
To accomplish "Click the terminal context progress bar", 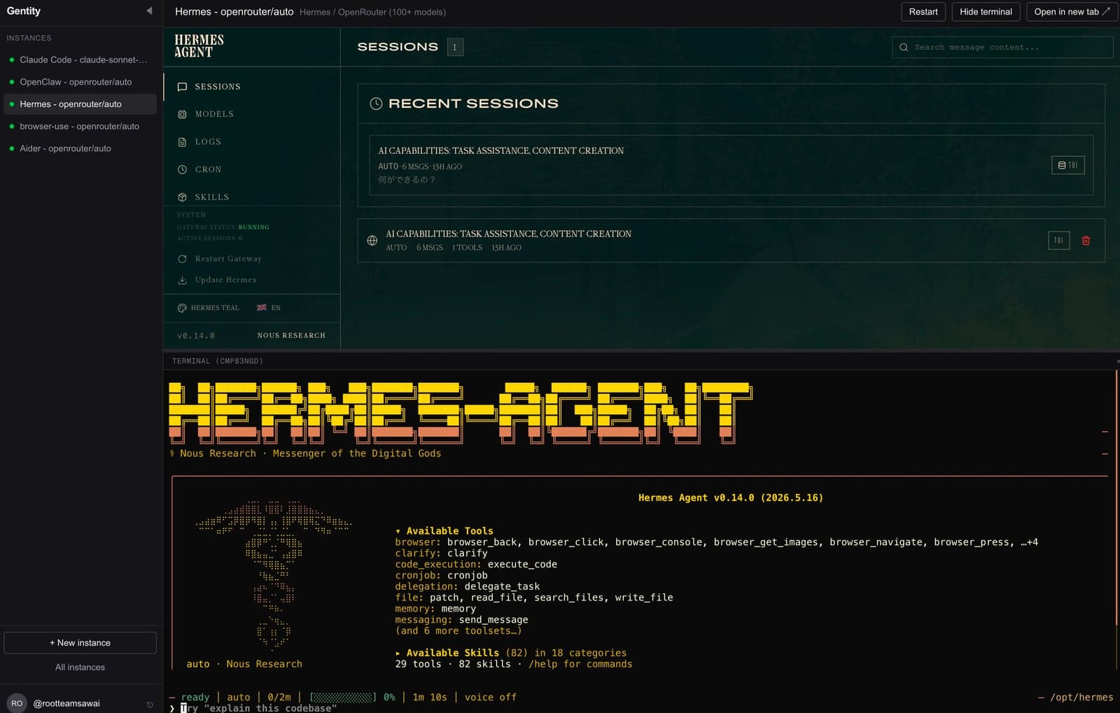I will pyautogui.click(x=343, y=698).
